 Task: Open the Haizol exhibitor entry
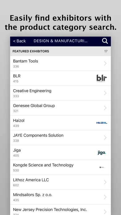60,123
